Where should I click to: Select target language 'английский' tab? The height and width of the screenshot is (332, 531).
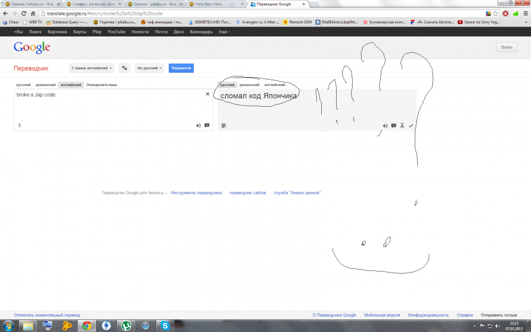(275, 84)
